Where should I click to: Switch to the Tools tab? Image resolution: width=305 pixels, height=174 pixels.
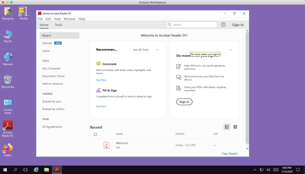(58, 25)
